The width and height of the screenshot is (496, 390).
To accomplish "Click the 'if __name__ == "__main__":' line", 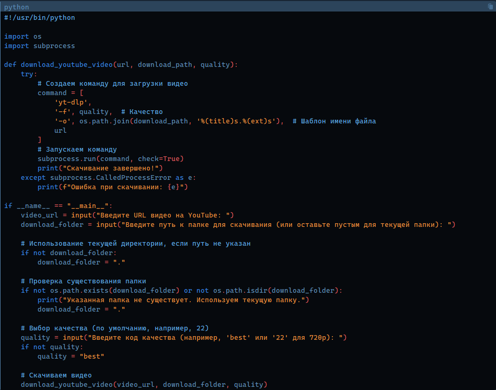I will click(58, 206).
